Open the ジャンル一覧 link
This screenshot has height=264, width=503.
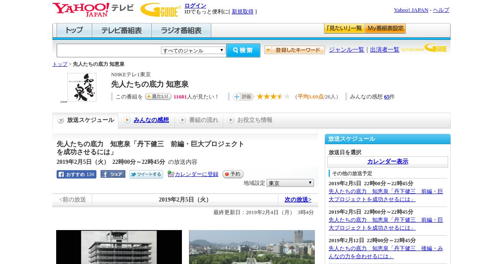click(x=346, y=50)
